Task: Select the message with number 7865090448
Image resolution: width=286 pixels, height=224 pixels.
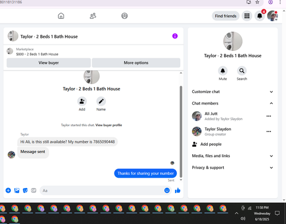Action: coord(67,142)
